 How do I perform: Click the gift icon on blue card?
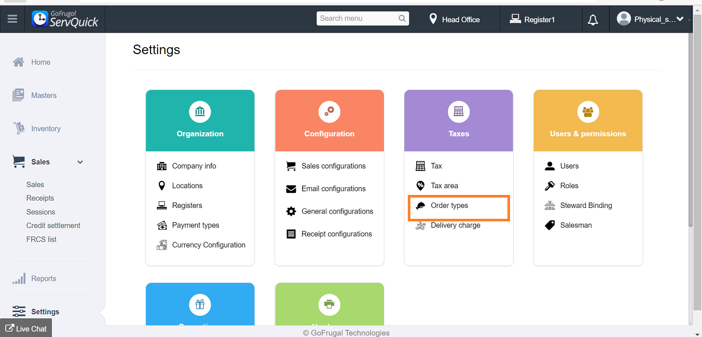(200, 304)
